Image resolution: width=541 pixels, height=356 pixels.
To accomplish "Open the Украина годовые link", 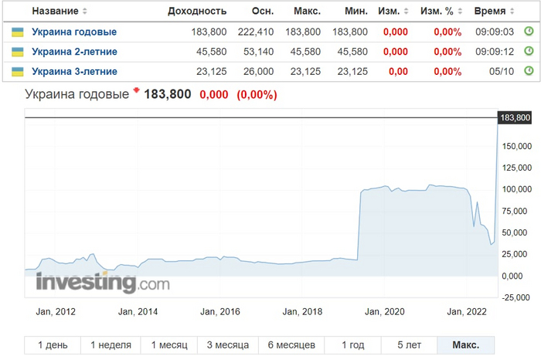I will pos(74,32).
